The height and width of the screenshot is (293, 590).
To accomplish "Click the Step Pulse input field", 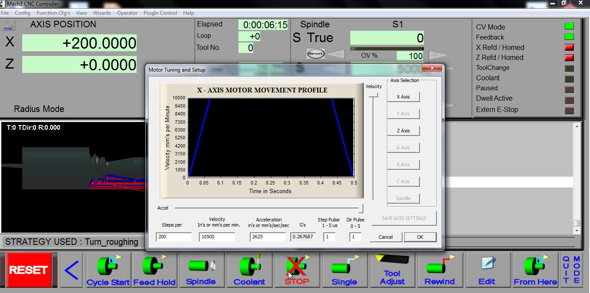I will pos(329,237).
